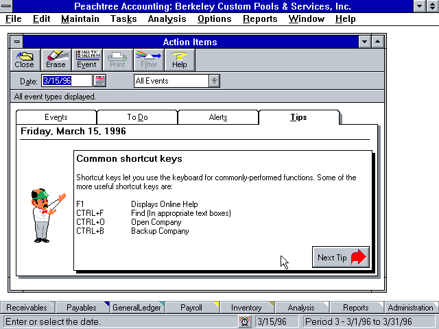This screenshot has width=439, height=329.
Task: Open the Edit menu
Action: click(41, 19)
